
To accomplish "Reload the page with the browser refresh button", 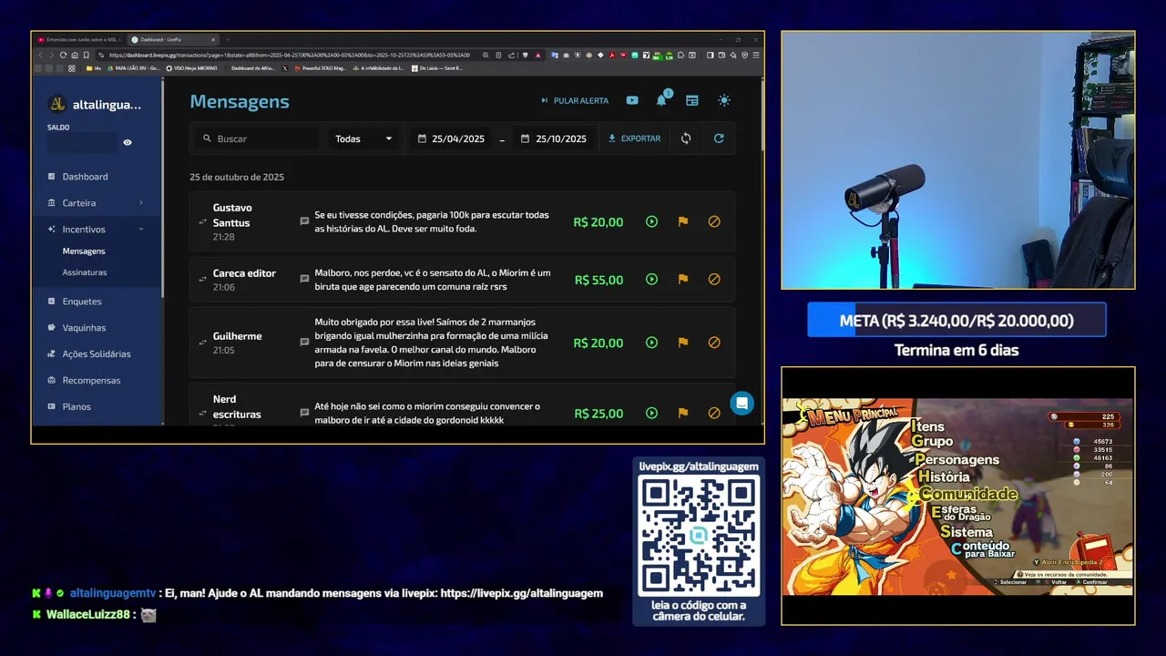I will 63,55.
